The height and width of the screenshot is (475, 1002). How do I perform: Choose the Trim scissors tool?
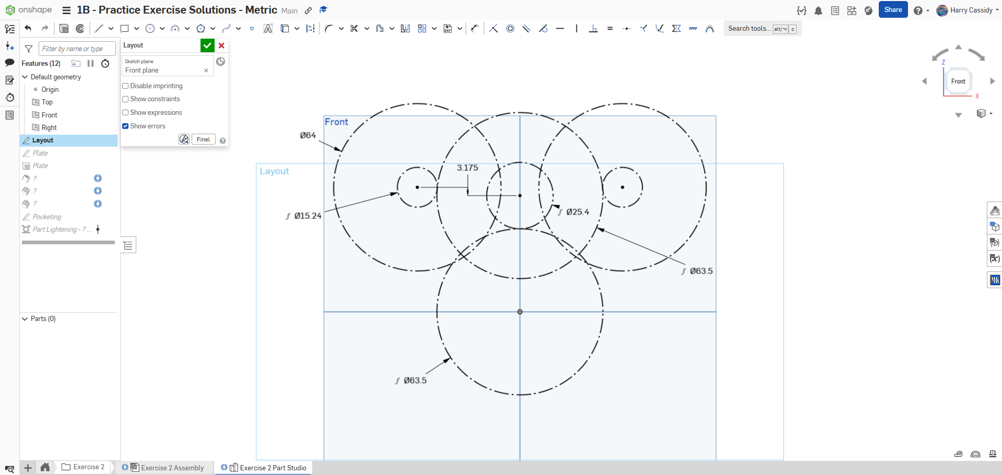(x=354, y=29)
